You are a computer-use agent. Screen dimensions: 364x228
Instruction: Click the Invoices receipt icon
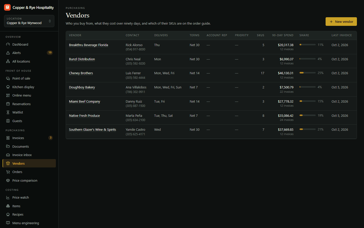pos(8,138)
